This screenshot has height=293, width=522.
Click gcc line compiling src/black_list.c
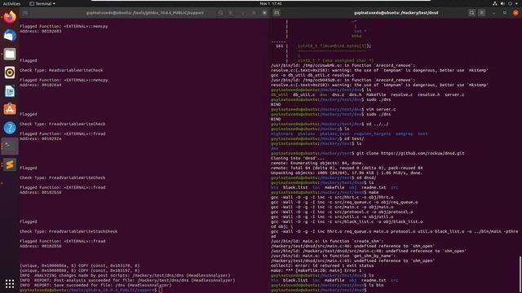click(x=347, y=221)
